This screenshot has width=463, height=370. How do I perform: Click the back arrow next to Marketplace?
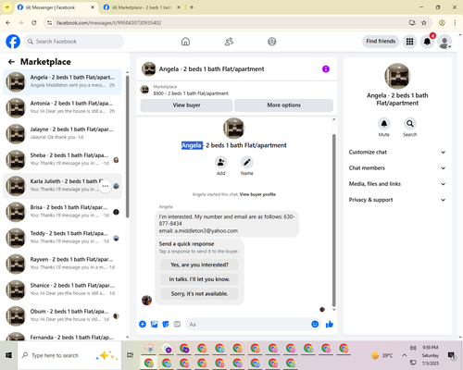coord(11,62)
